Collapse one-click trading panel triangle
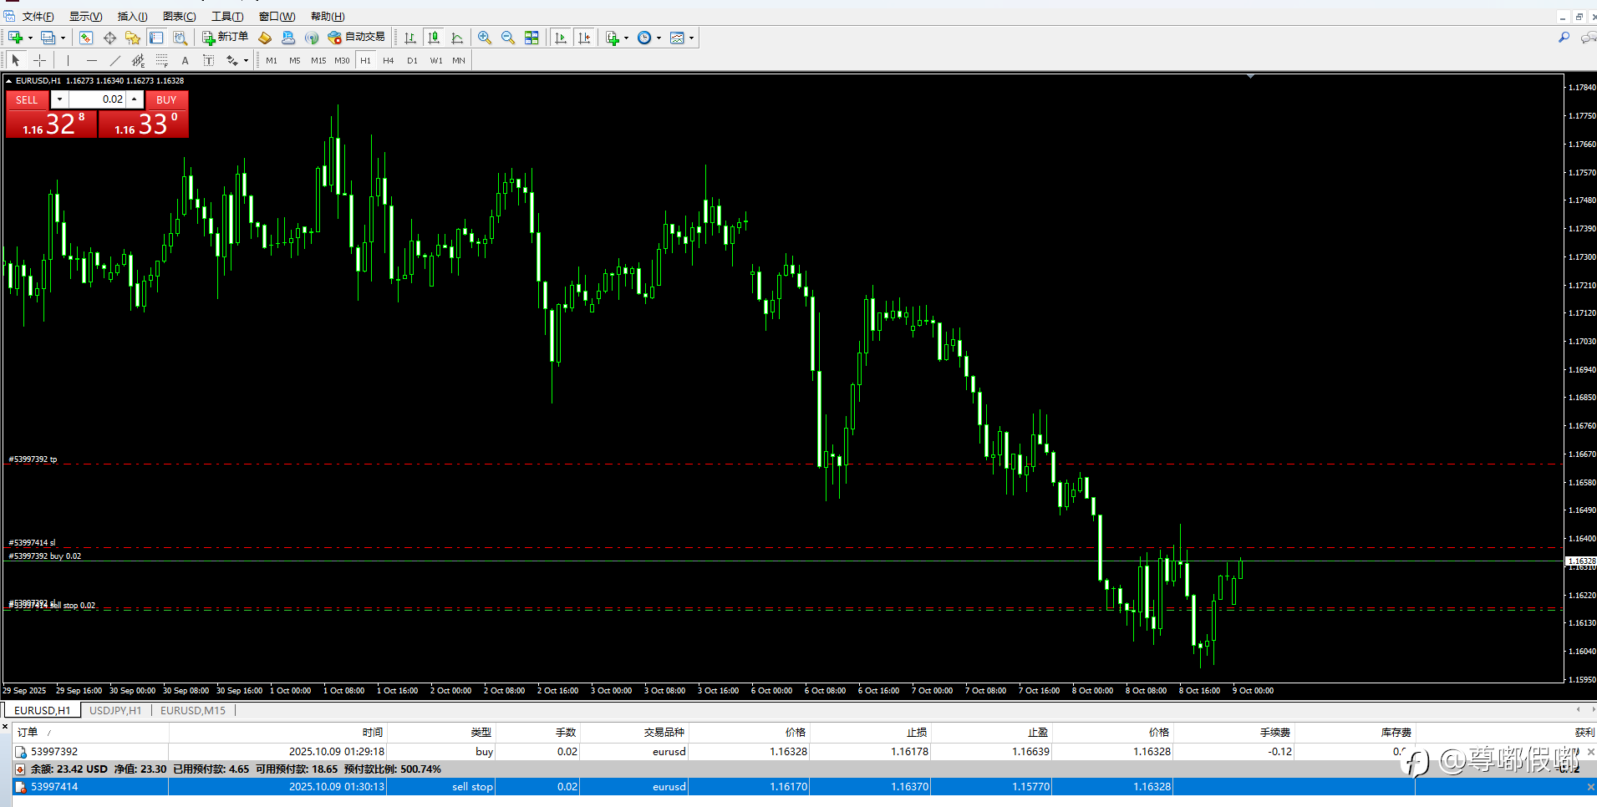 (8, 81)
